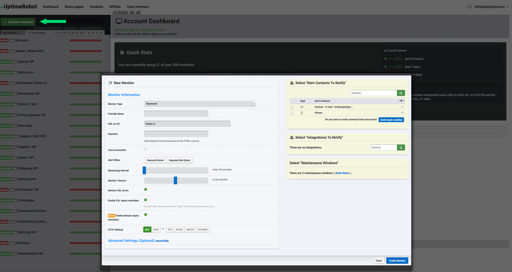Screen dimensions: 512x272
Task: Click the search magnifier in Alert Contacts panel
Action: tap(401, 93)
